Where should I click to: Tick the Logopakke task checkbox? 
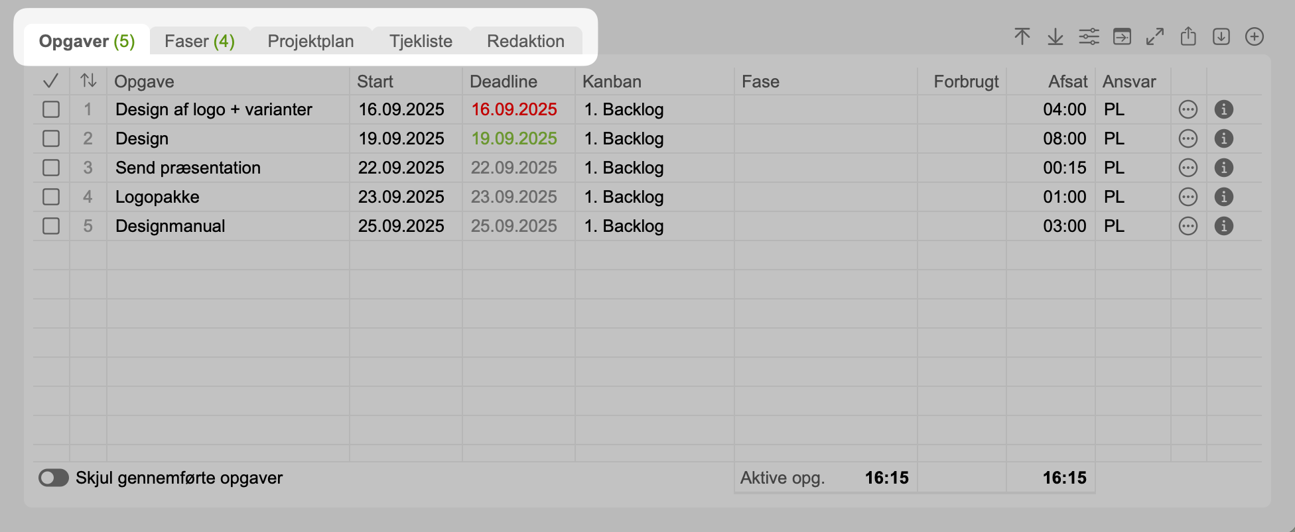[51, 197]
